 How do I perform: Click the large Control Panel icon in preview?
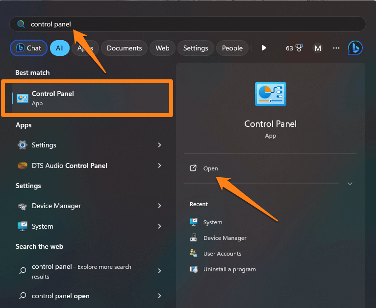[x=271, y=94]
